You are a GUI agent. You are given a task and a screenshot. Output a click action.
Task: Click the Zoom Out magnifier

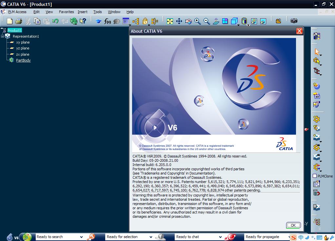[x=207, y=21]
